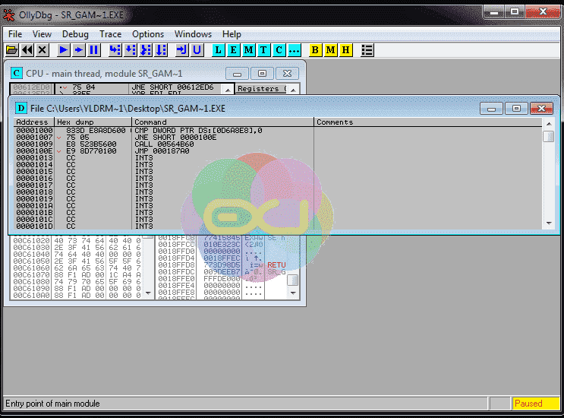Click the Open file folder icon
This screenshot has width=564, height=418.
click(12, 49)
